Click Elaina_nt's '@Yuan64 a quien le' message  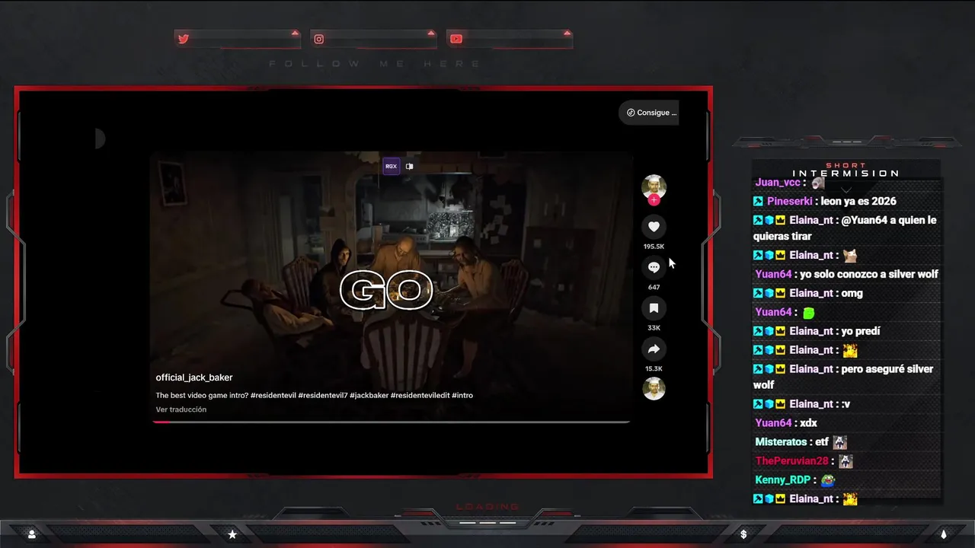click(846, 228)
